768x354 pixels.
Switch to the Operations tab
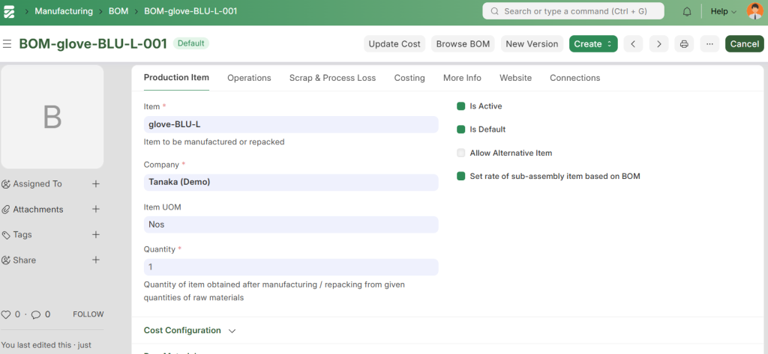249,78
